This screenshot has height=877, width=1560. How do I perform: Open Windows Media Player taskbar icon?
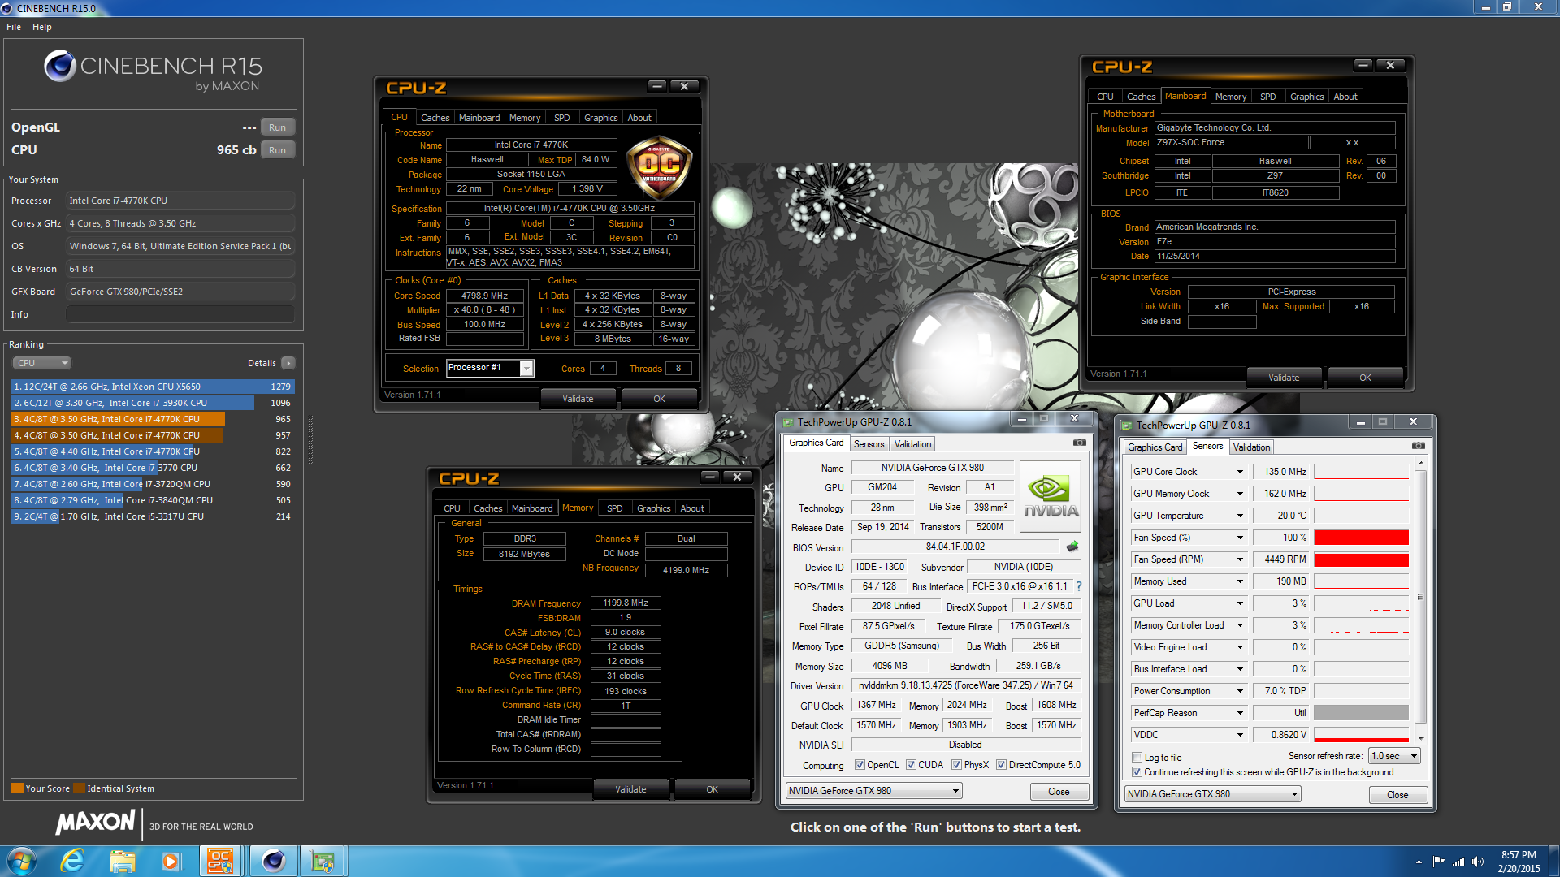point(171,861)
